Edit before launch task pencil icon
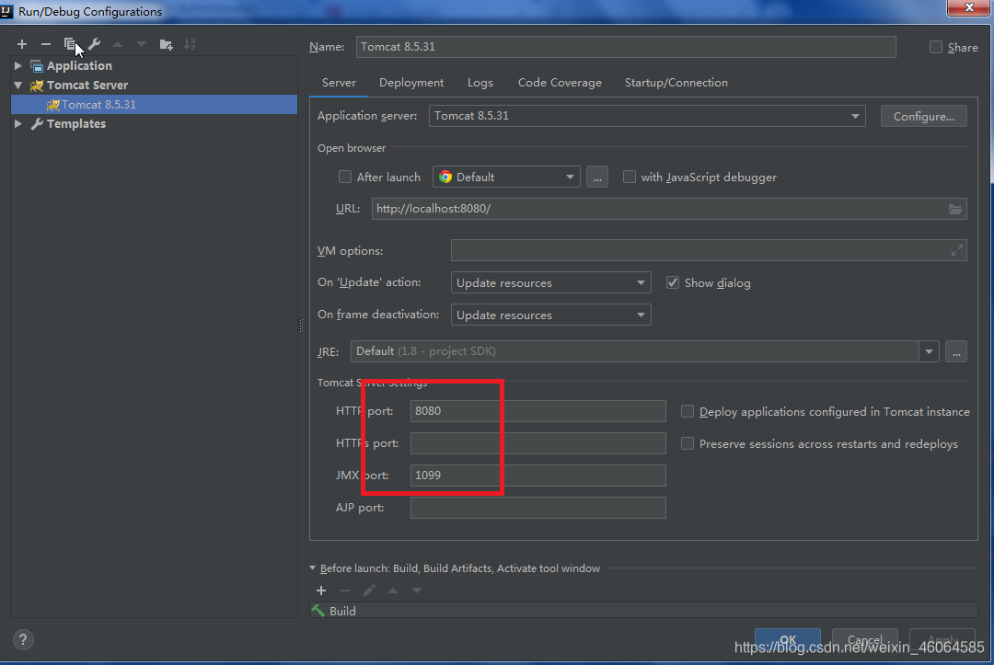 (x=369, y=590)
